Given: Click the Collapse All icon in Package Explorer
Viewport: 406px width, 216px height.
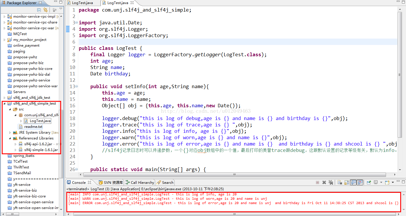Looking at the screenshot, I should (x=39, y=10).
